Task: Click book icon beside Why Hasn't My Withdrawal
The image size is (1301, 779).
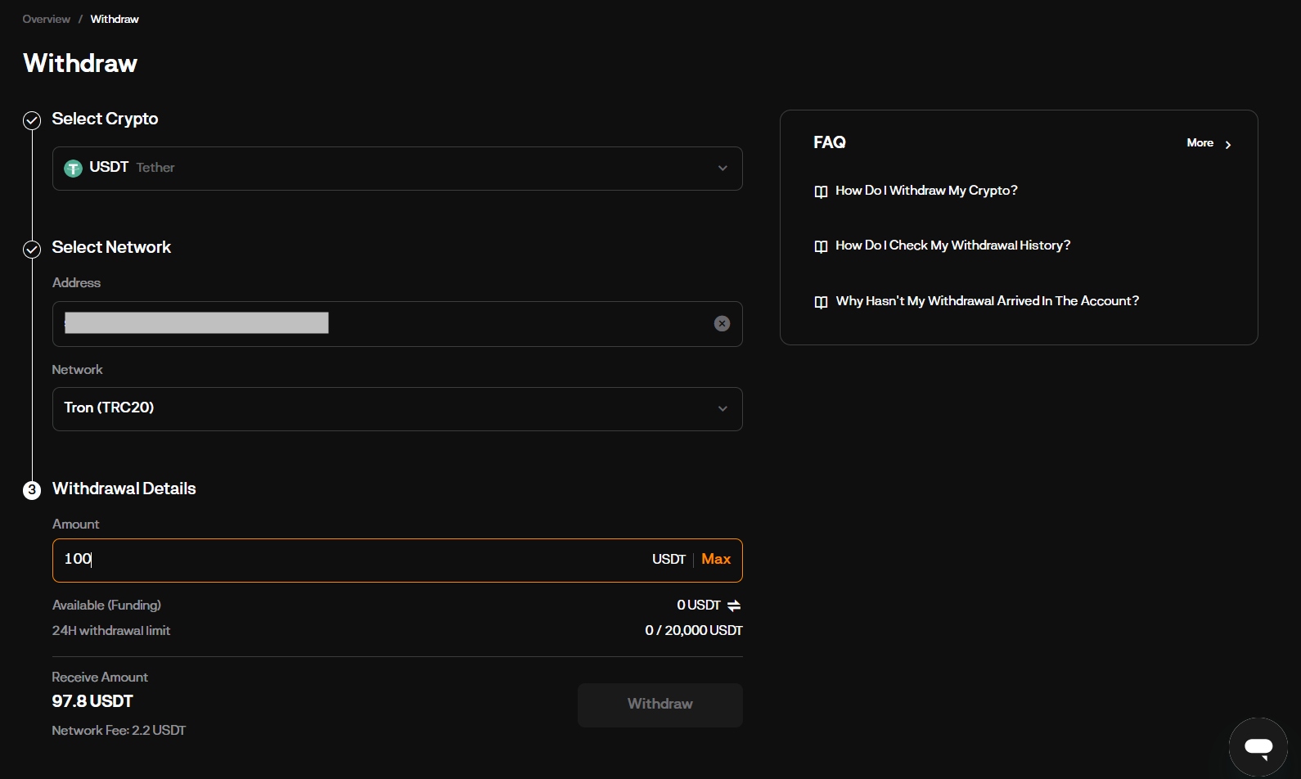Action: (x=821, y=302)
